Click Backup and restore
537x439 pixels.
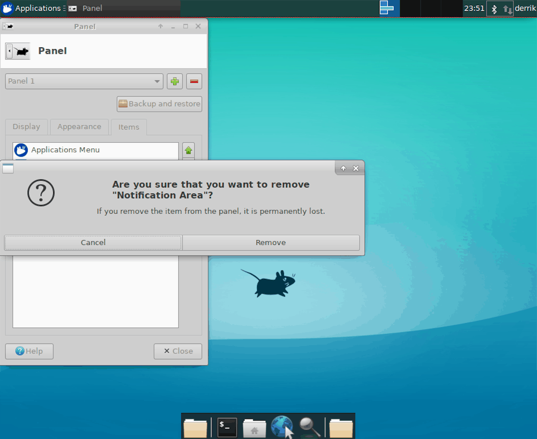tap(159, 104)
